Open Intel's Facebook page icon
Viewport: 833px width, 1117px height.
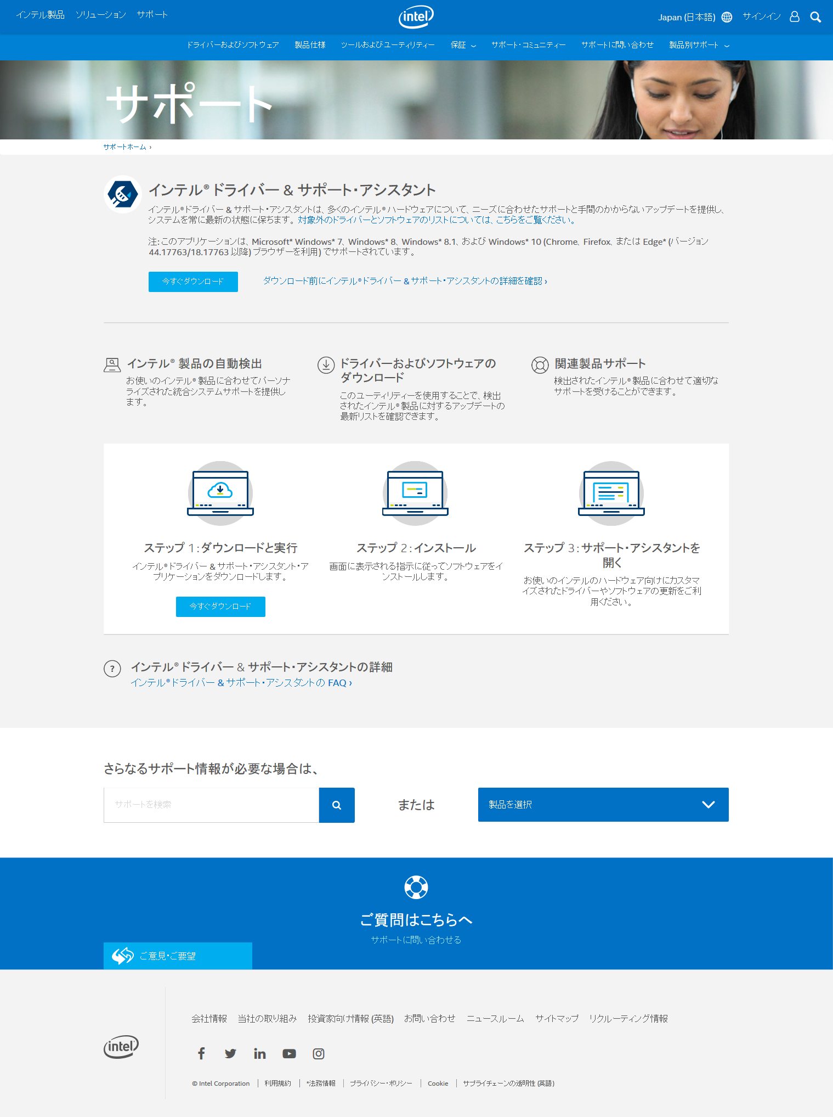(x=201, y=1053)
